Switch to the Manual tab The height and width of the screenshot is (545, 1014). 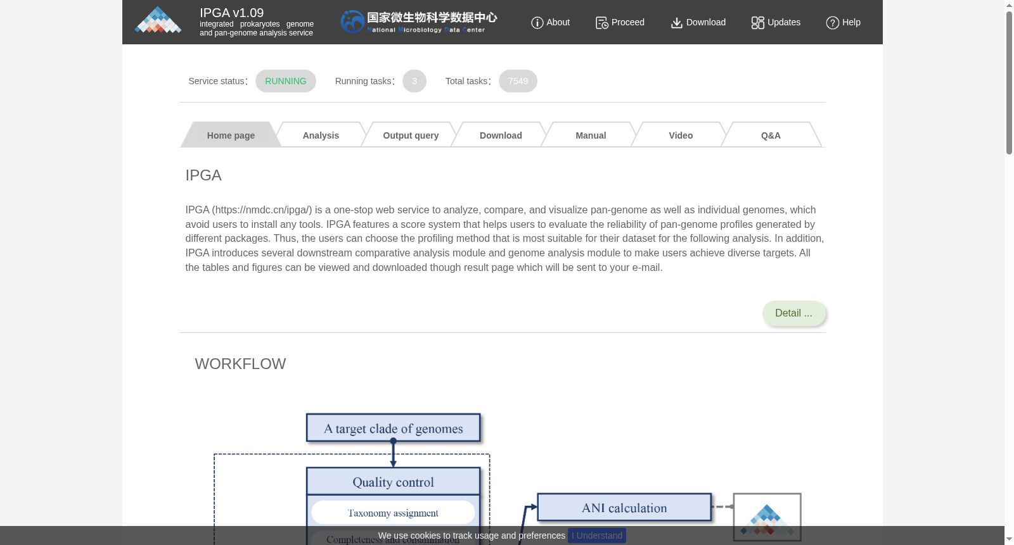591,135
